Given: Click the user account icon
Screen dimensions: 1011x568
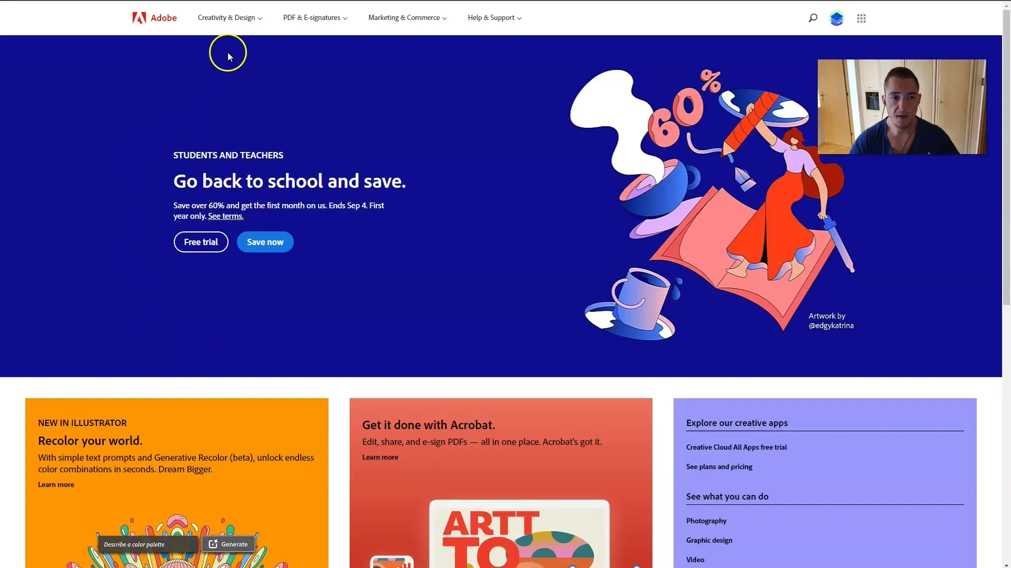Looking at the screenshot, I should coord(836,17).
